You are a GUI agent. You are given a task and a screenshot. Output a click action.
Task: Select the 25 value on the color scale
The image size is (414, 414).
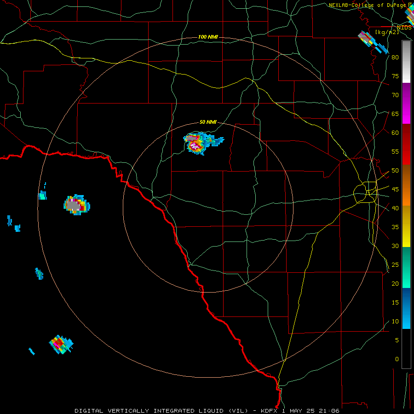(x=395, y=265)
